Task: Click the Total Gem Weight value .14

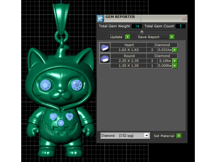Action: (137, 26)
